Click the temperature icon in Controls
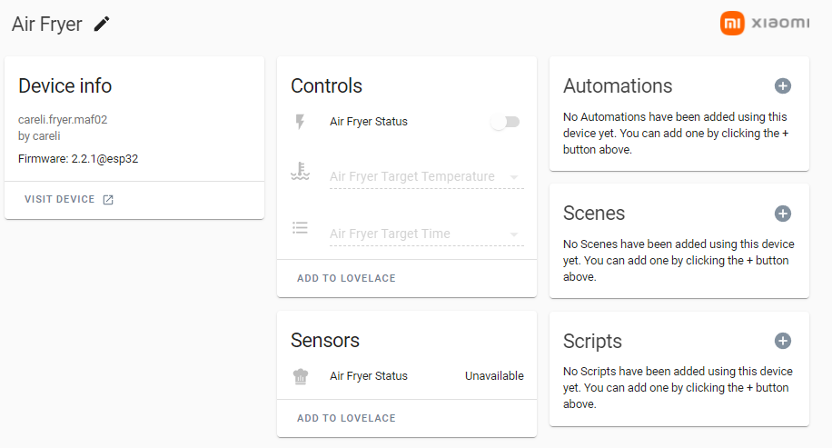The height and width of the screenshot is (448, 832). coord(301,172)
